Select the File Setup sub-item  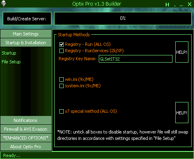(x=11, y=62)
